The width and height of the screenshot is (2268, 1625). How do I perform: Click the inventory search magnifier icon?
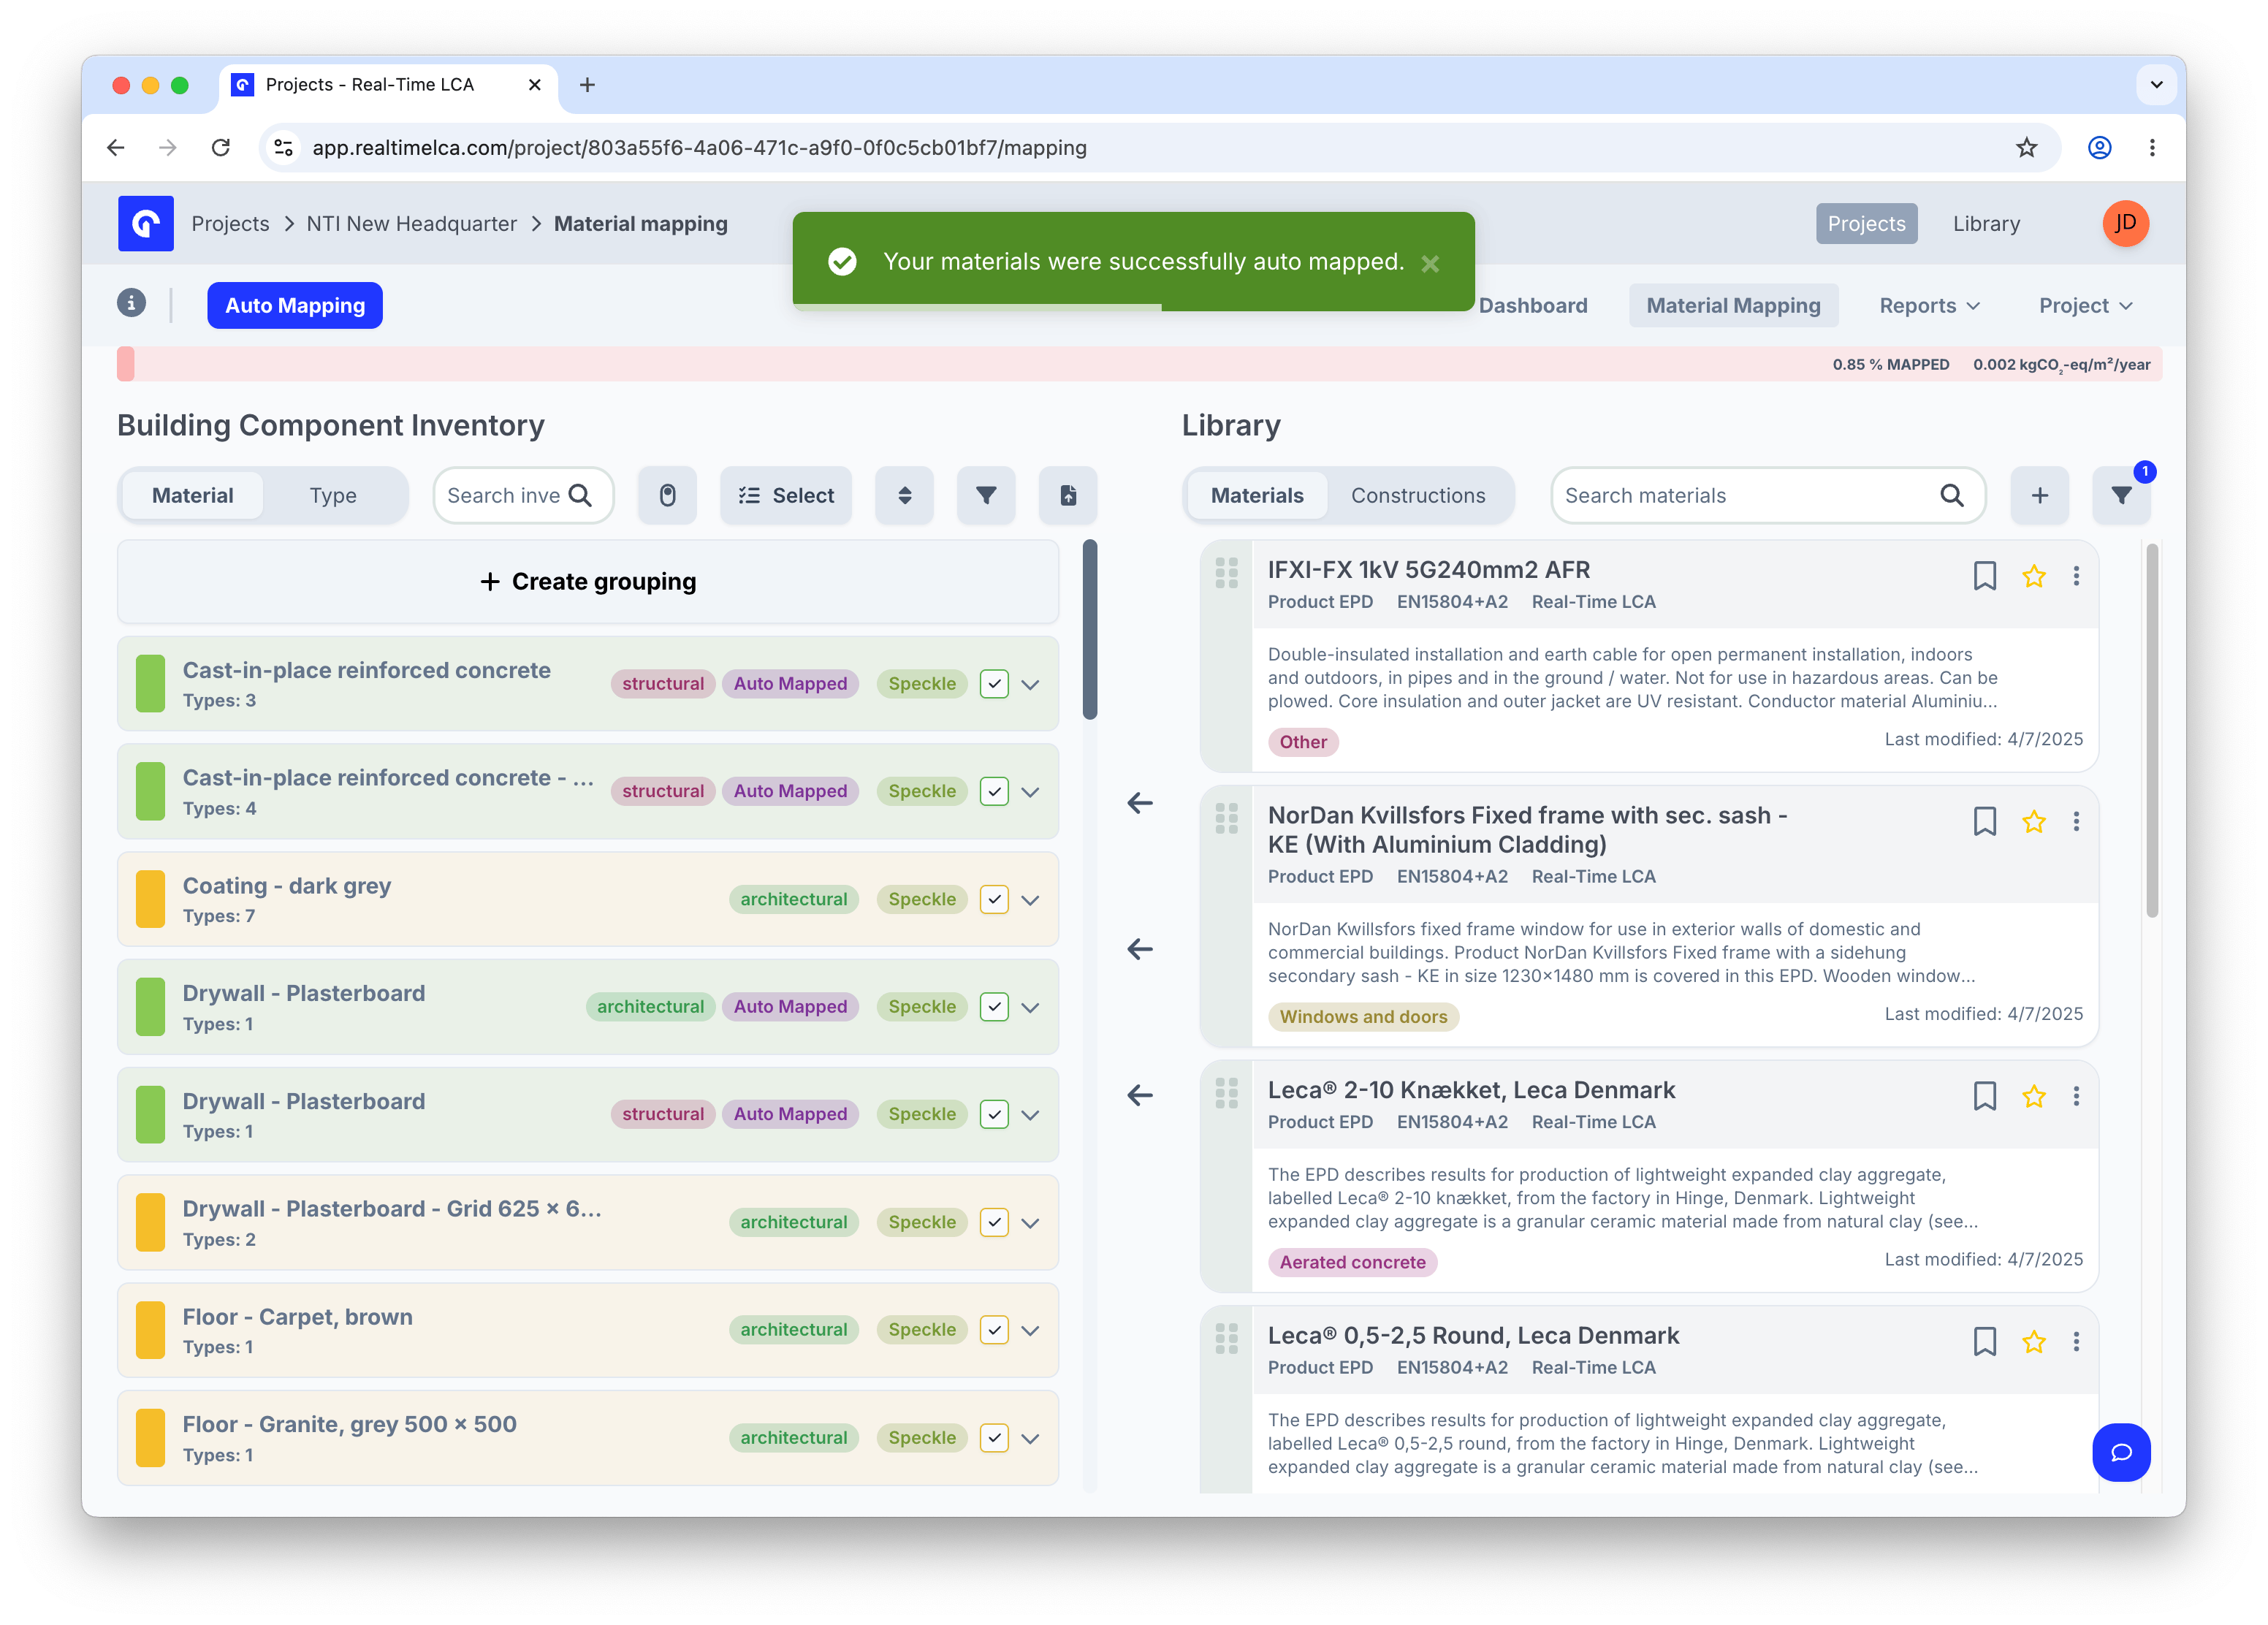click(x=580, y=495)
